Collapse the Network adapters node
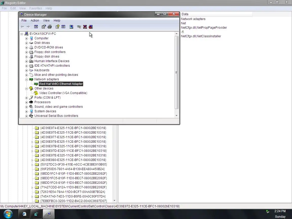This screenshot has width=292, height=219. point(26,80)
